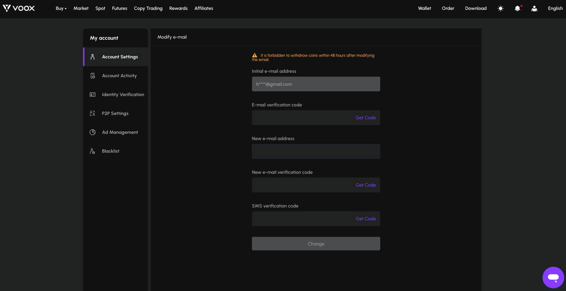Open the Futures menu item

click(x=119, y=8)
